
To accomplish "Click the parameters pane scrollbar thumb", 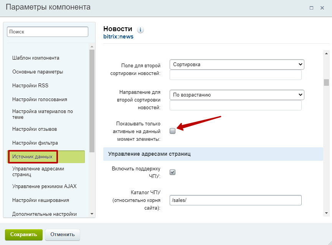I will click(326, 82).
